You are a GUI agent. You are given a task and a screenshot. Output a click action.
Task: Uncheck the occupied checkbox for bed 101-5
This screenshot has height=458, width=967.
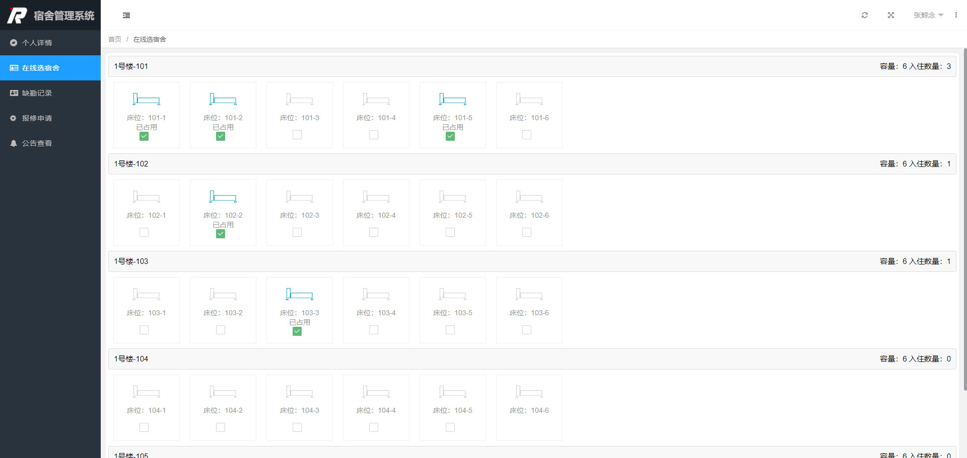coord(450,136)
